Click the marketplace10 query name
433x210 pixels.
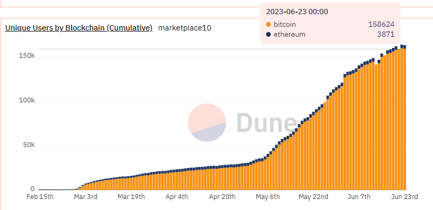pyautogui.click(x=185, y=28)
